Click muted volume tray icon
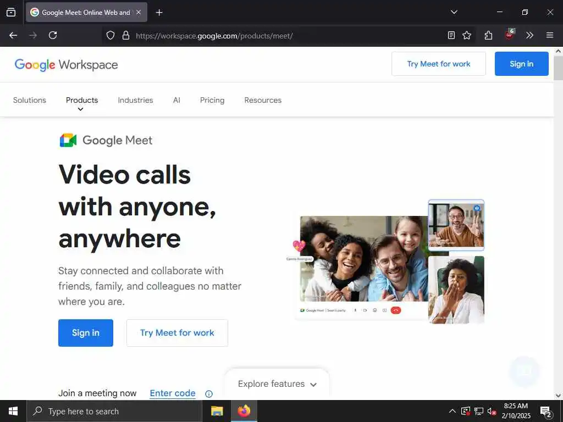 pyautogui.click(x=492, y=411)
